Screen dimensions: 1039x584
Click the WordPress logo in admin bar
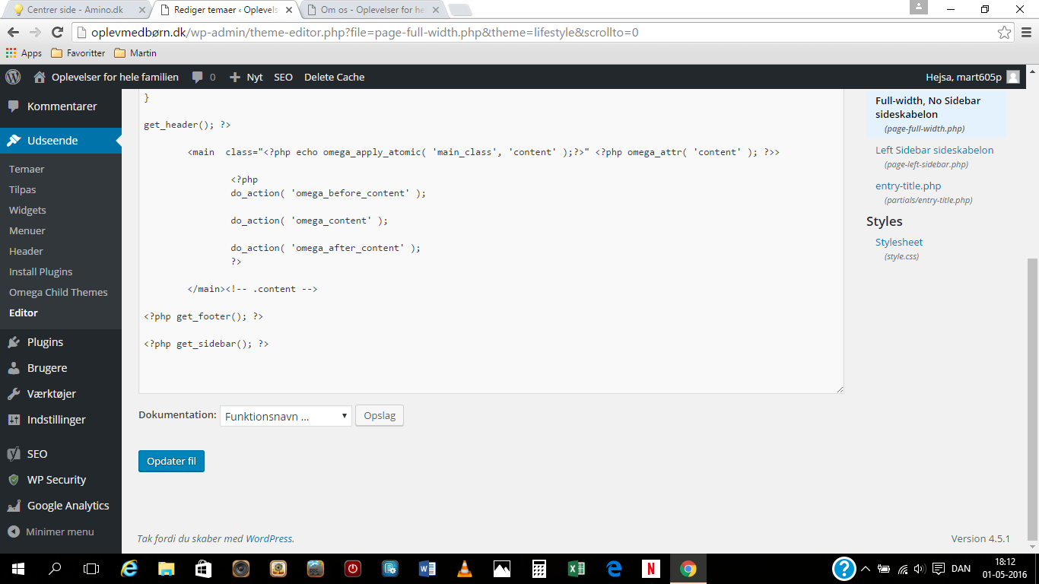point(13,77)
